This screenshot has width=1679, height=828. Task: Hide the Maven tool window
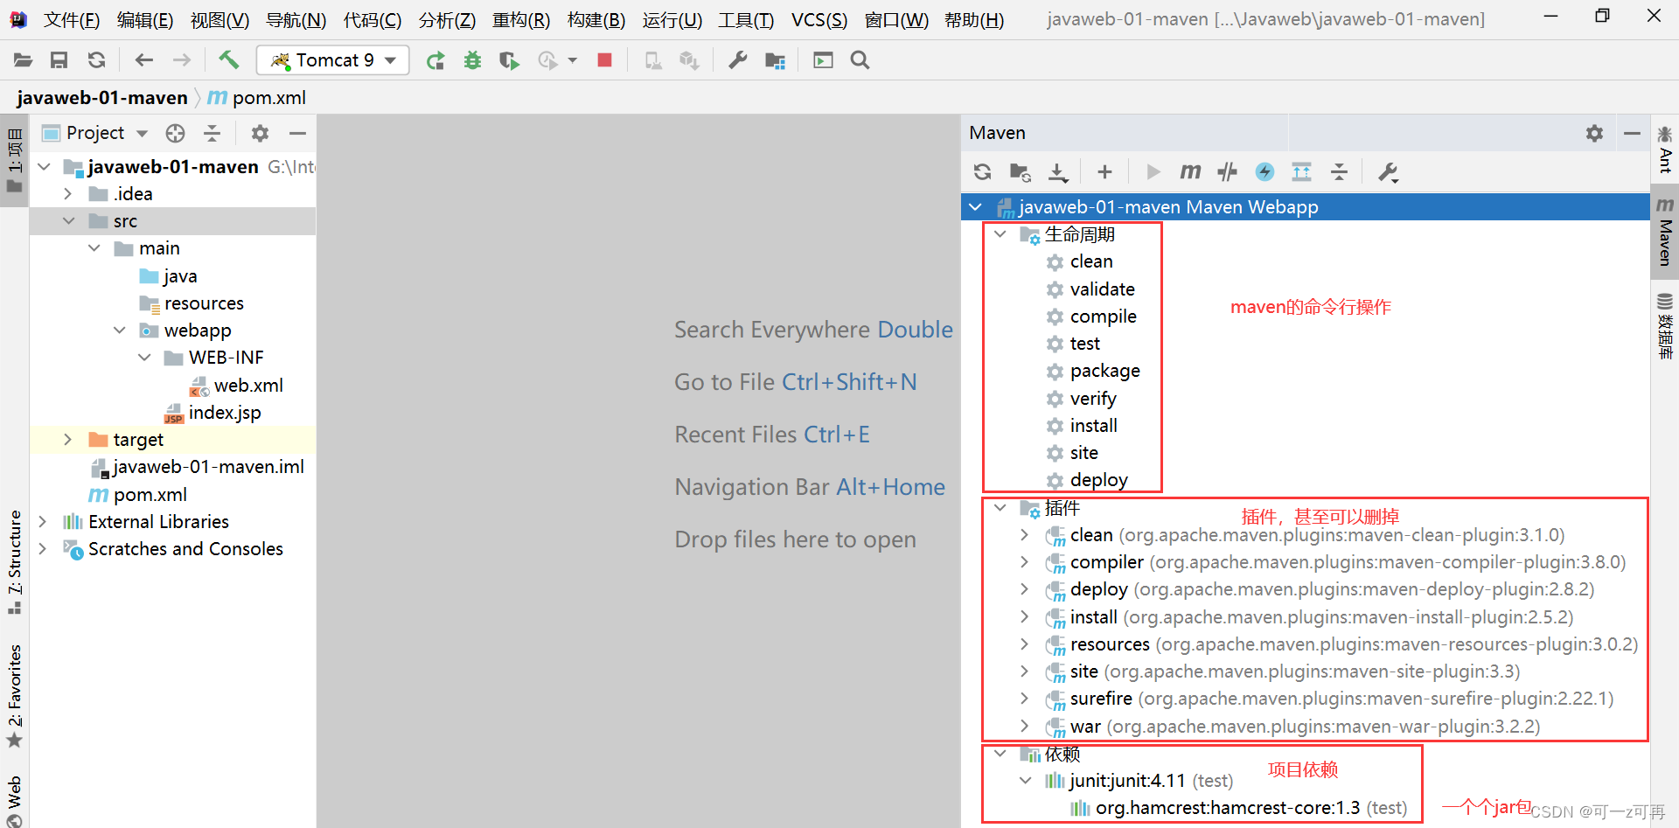[1631, 133]
